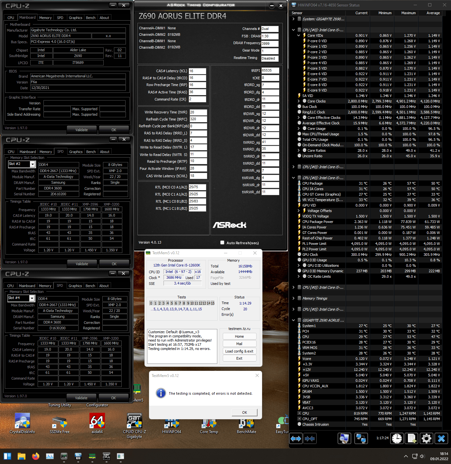Open Slot #2 memory slot dropdown
This screenshot has width=451, height=464.
[33, 164]
